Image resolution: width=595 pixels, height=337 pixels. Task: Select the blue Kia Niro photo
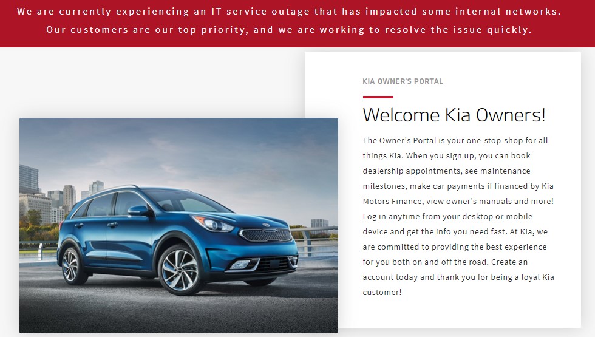tap(178, 225)
